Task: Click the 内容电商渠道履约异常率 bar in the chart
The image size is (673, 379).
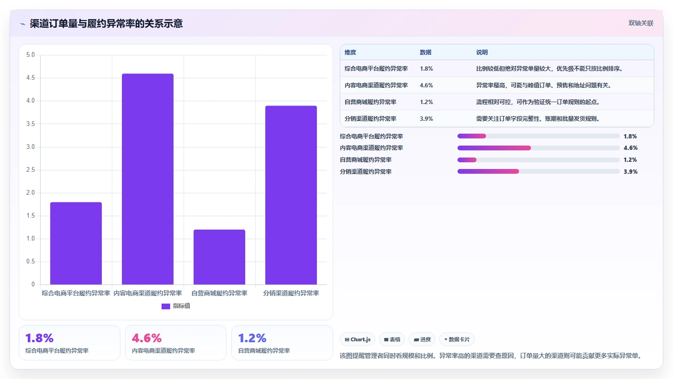Action: click(148, 179)
